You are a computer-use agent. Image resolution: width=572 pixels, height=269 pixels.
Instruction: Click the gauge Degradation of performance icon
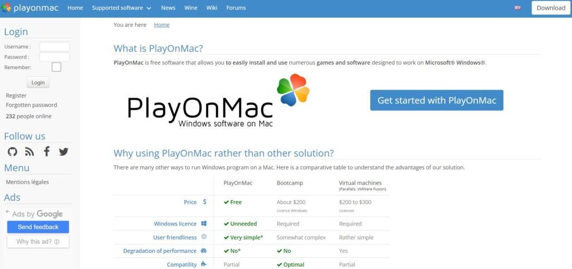pos(204,251)
